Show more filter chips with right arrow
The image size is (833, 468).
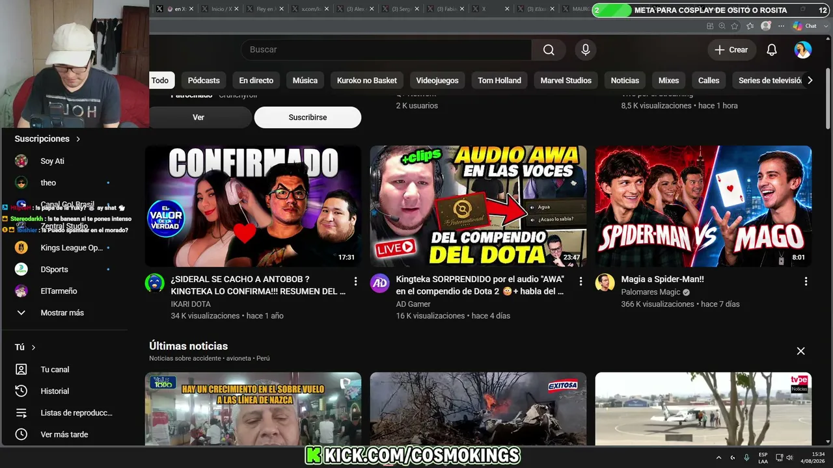pyautogui.click(x=810, y=81)
